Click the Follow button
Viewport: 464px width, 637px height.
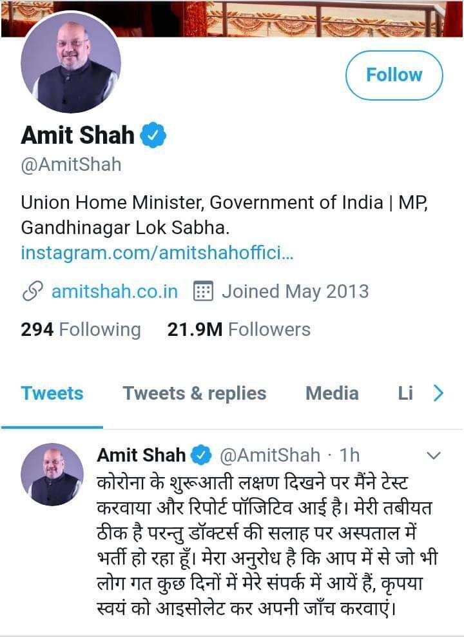394,75
